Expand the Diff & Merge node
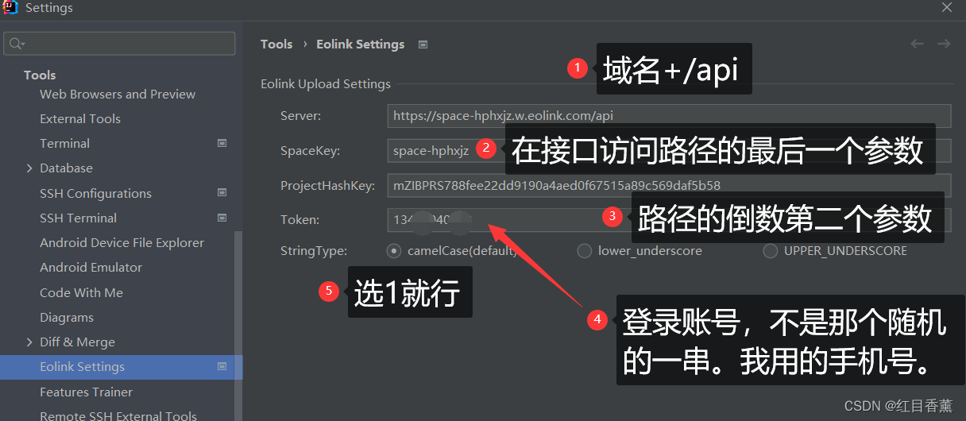The image size is (966, 421). pos(29,342)
